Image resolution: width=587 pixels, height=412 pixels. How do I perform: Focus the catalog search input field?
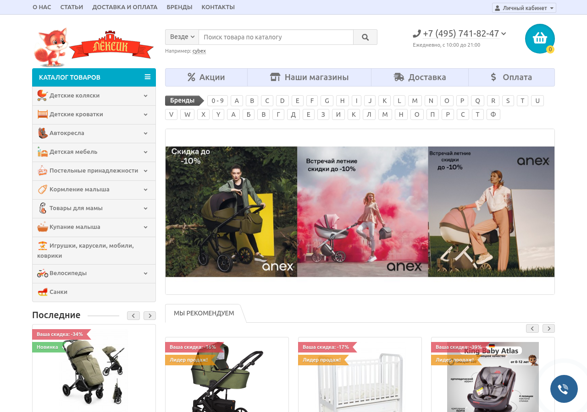(x=276, y=37)
